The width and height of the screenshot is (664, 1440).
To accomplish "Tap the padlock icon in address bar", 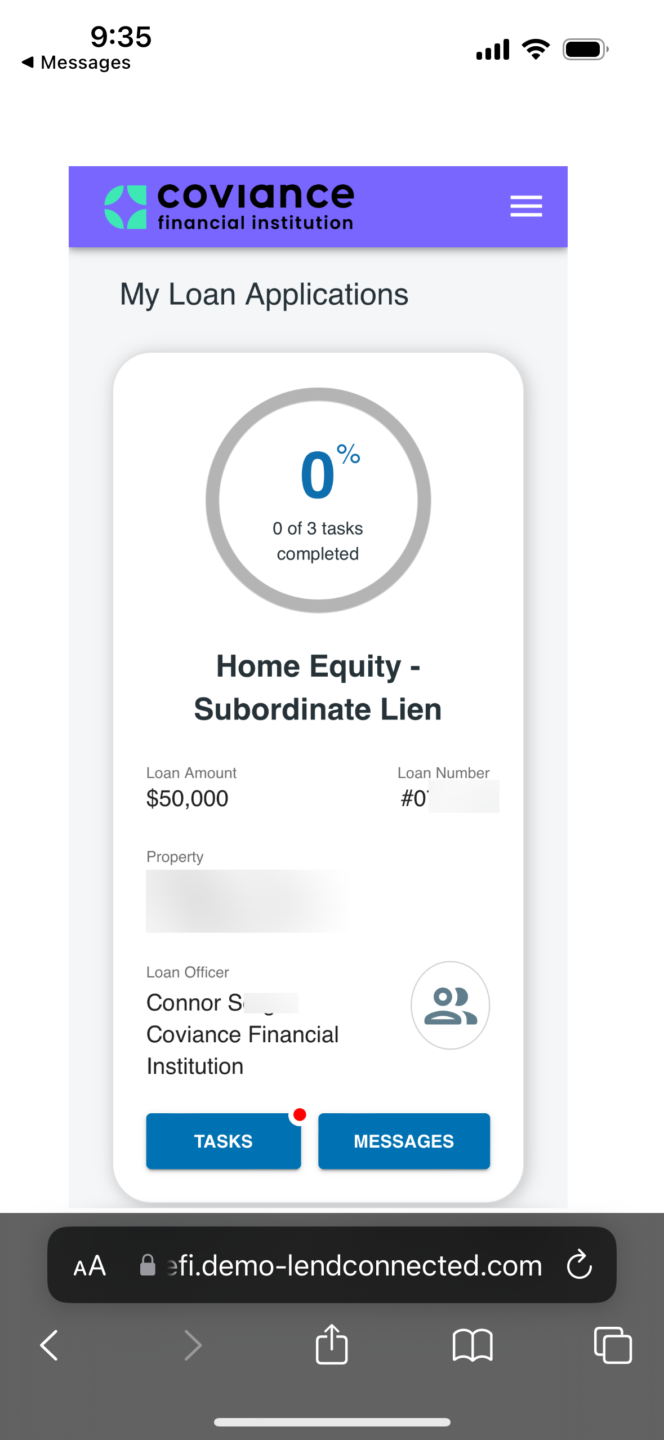I will pos(148,1265).
